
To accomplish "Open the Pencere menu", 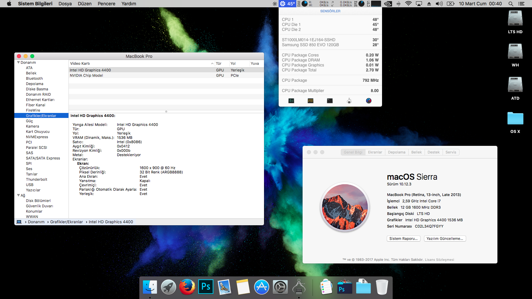I will tap(106, 4).
